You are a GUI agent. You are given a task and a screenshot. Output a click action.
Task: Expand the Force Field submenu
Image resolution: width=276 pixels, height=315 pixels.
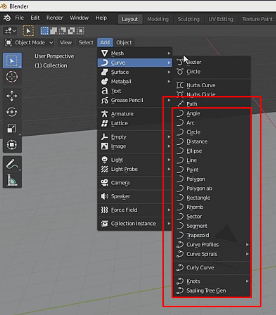[135, 210]
